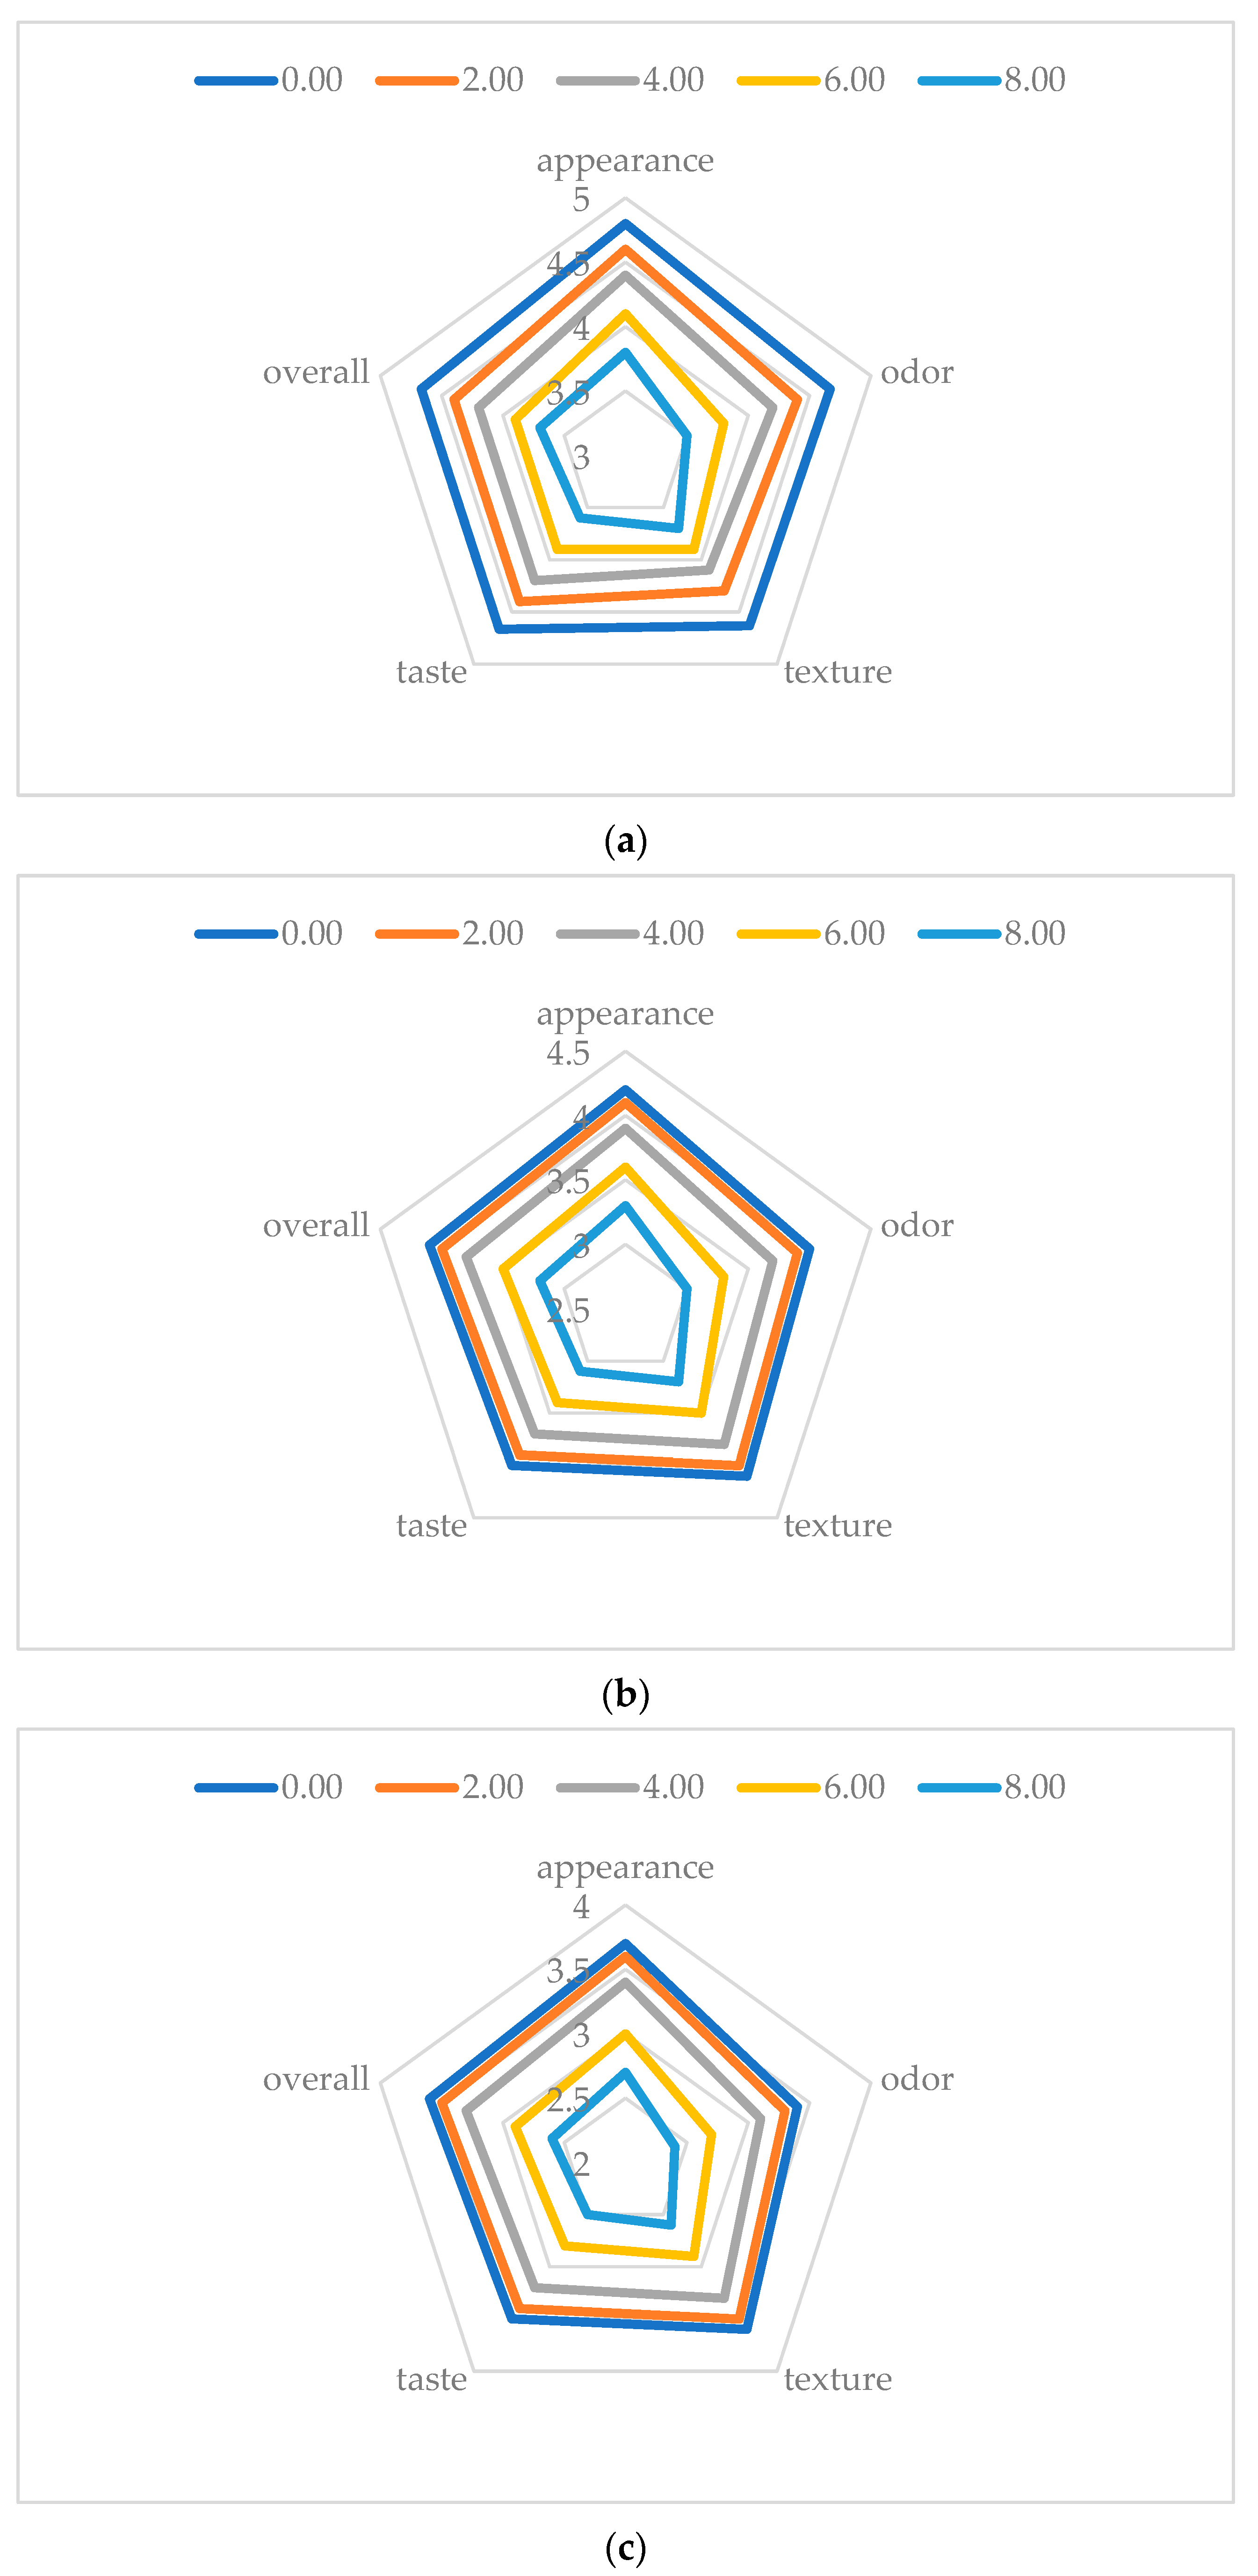Click the (c) caption below the bottom chart
Image resolution: width=1258 pixels, height=2576 pixels.
click(x=626, y=2547)
